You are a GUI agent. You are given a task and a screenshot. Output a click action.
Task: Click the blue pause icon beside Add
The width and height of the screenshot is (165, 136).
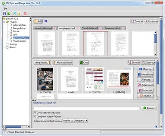point(46,21)
